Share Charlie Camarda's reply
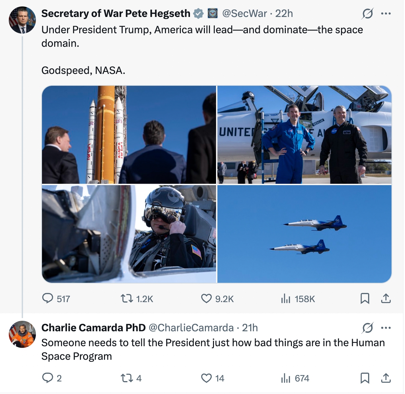This screenshot has height=394, width=405. (x=386, y=378)
